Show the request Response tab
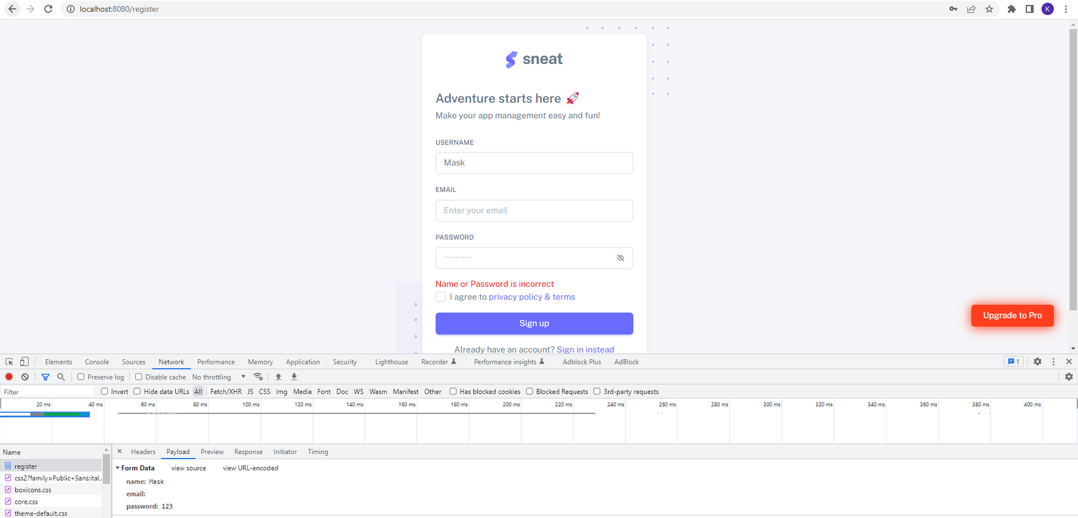 coord(248,452)
